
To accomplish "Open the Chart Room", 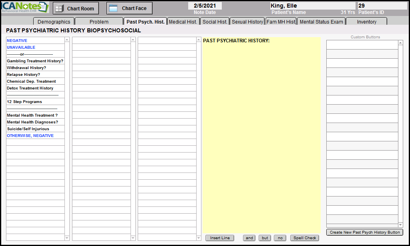I will 76,8.
